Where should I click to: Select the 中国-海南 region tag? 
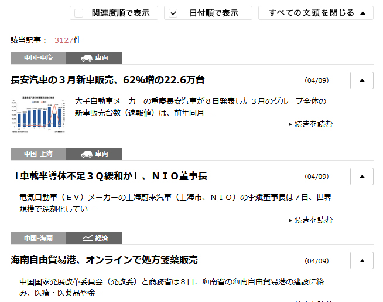[38, 238]
